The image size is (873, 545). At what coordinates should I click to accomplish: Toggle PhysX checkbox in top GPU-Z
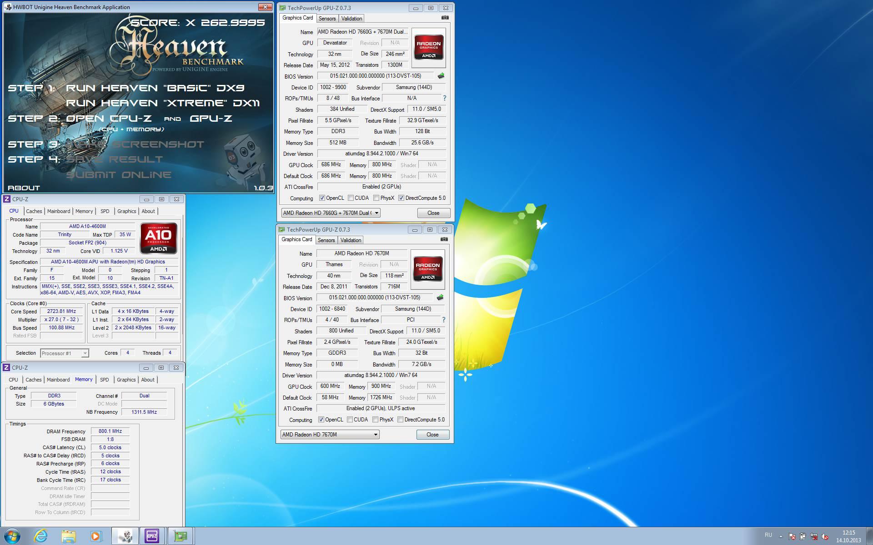tap(376, 198)
